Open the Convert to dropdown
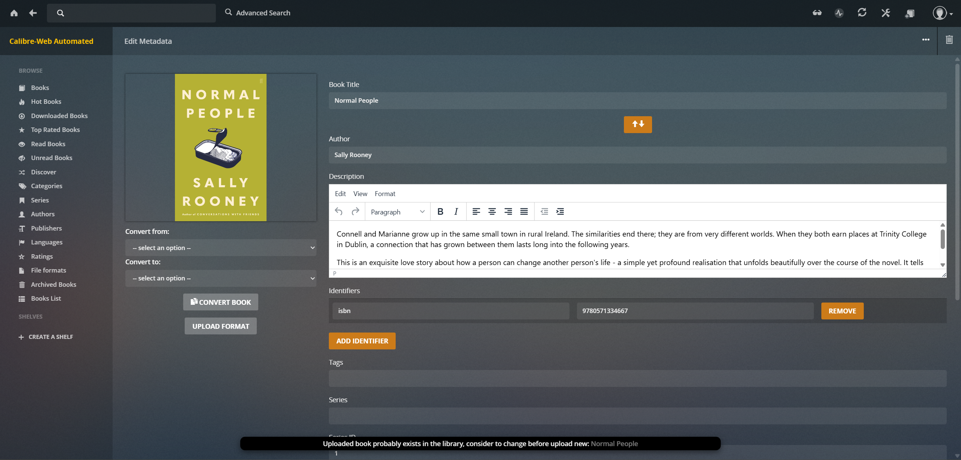The width and height of the screenshot is (961, 460). [x=221, y=278]
